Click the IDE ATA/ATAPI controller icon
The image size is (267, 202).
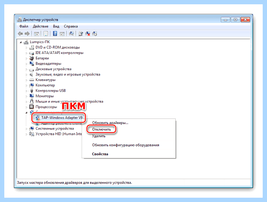tap(32, 53)
